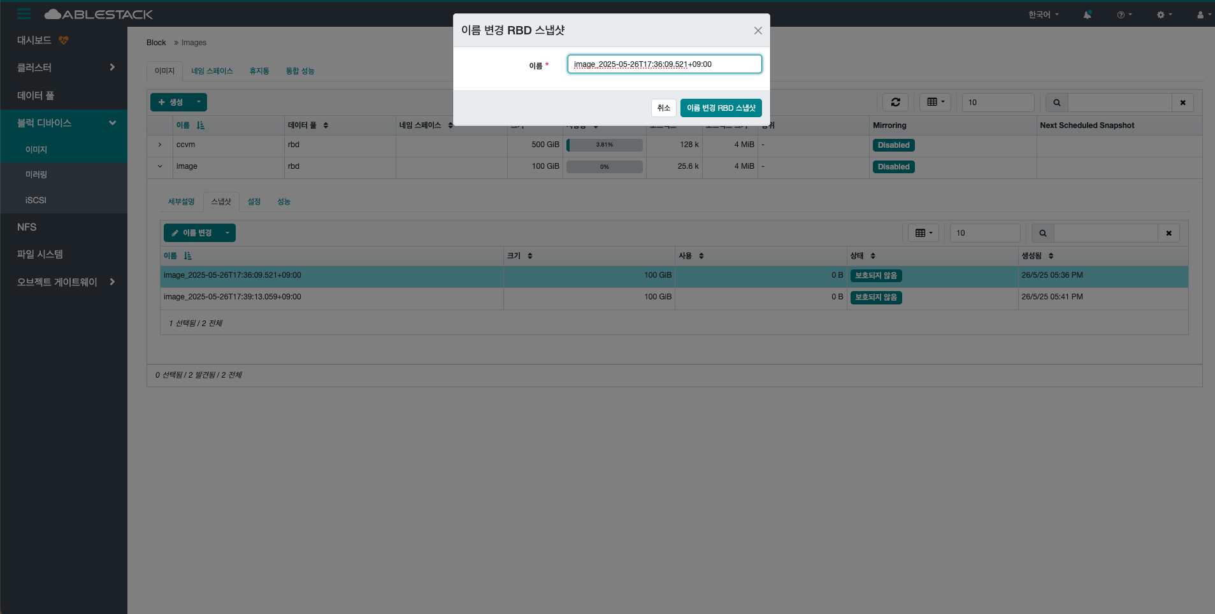
Task: Confirm the rename RBD snapshot button
Action: 721,108
